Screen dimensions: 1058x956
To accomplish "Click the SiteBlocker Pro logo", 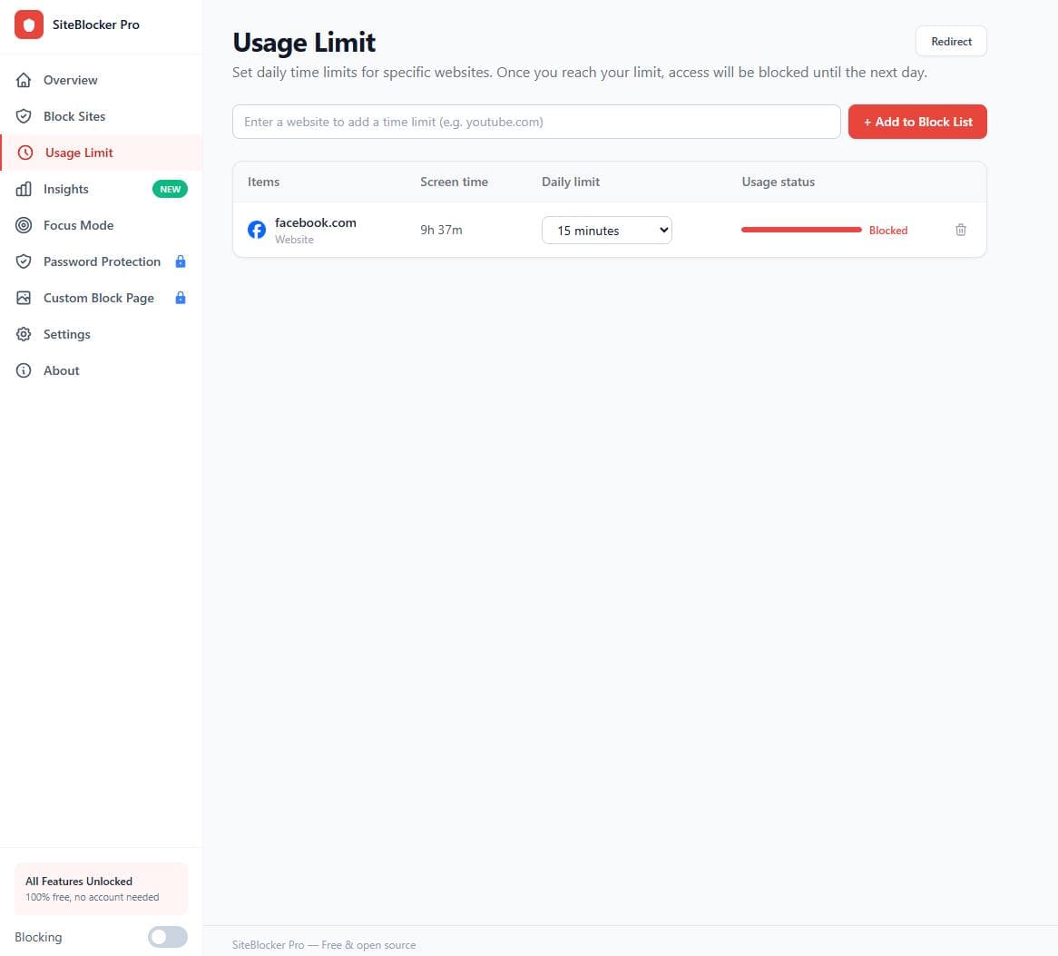I will point(29,25).
